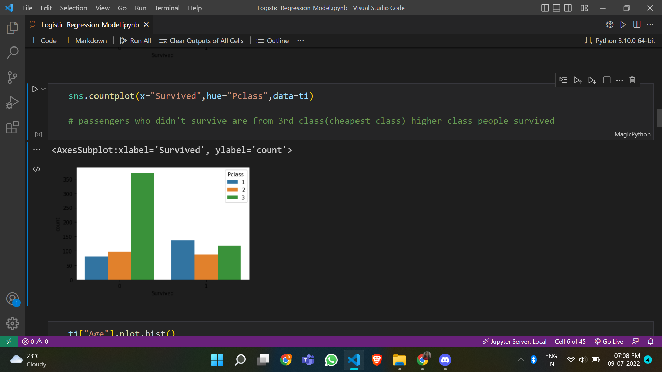Click the green Pclass 3 legend swatch
Image resolution: width=662 pixels, height=372 pixels.
[x=232, y=197]
